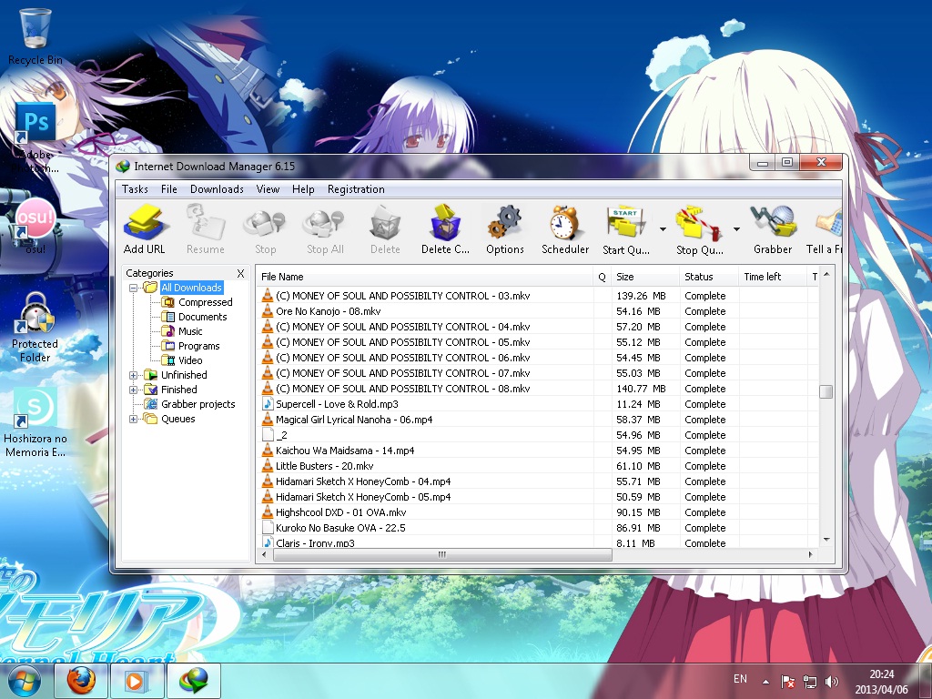This screenshot has width=932, height=699.
Task: Open the Protected Folder desktop icon
Action: click(x=35, y=328)
